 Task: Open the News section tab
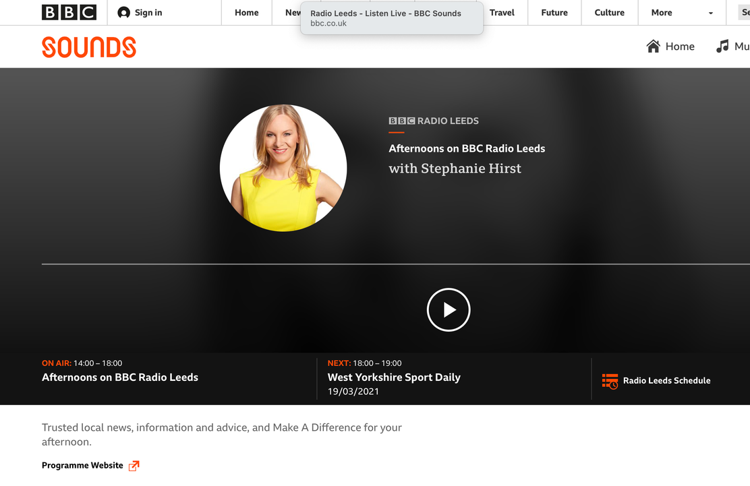(x=292, y=12)
